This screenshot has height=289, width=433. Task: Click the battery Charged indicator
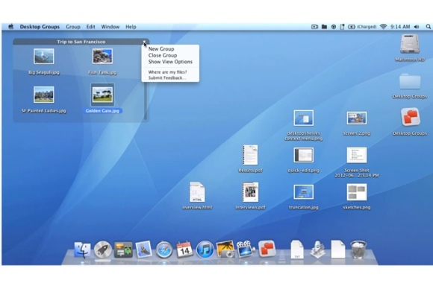pyautogui.click(x=362, y=27)
